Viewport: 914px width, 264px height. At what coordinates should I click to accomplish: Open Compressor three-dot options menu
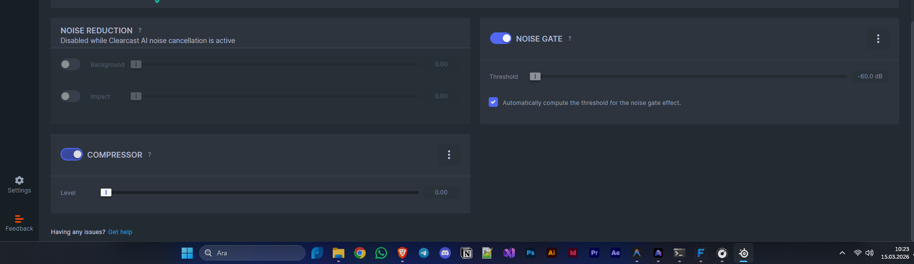(x=449, y=155)
